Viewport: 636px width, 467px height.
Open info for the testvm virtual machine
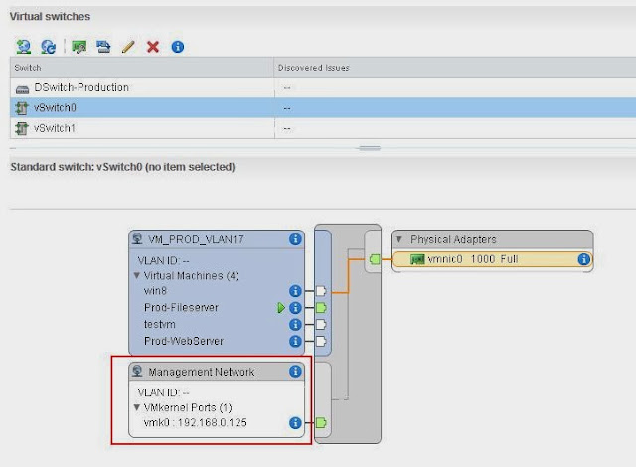(x=295, y=325)
